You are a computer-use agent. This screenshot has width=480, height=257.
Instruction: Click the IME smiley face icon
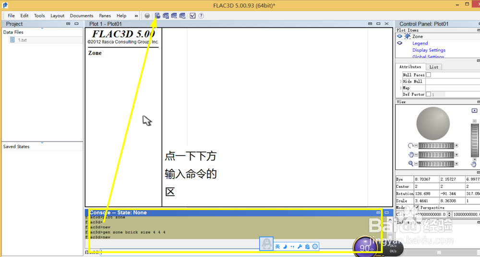(x=315, y=246)
